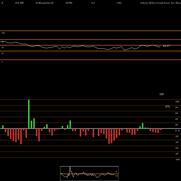Click the '-80' label on MR axis

coord(177,154)
